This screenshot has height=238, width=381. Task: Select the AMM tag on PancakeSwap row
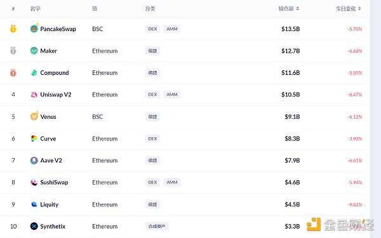click(172, 29)
